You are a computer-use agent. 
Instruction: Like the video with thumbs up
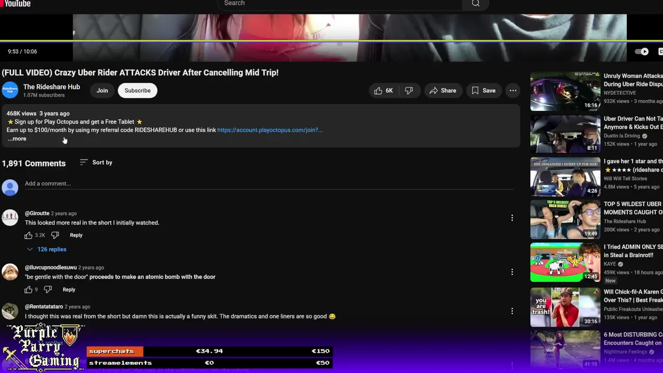click(384, 91)
